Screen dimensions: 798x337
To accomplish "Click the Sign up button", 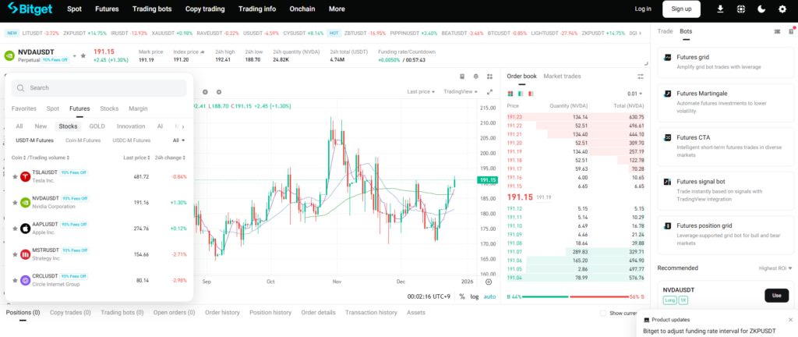I will (x=681, y=9).
